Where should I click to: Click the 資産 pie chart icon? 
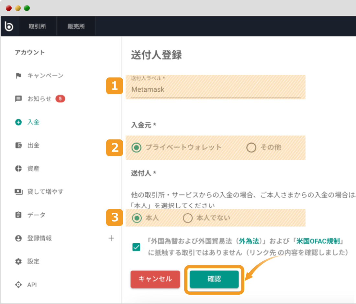18,168
